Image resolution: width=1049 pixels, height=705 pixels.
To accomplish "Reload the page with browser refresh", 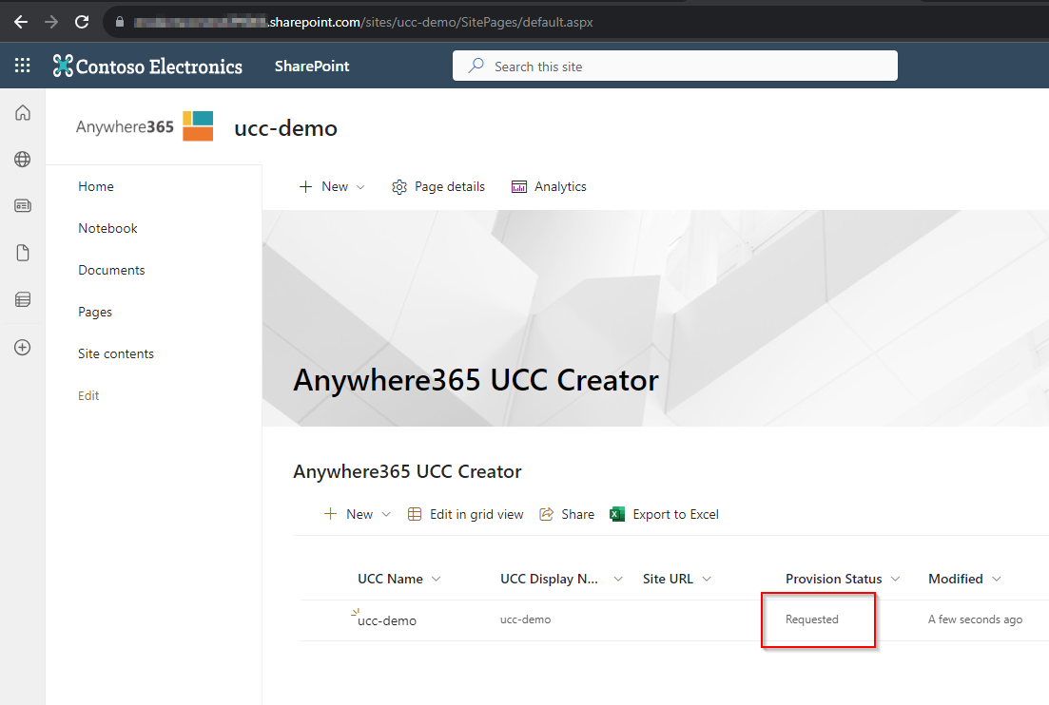I will 82,21.
